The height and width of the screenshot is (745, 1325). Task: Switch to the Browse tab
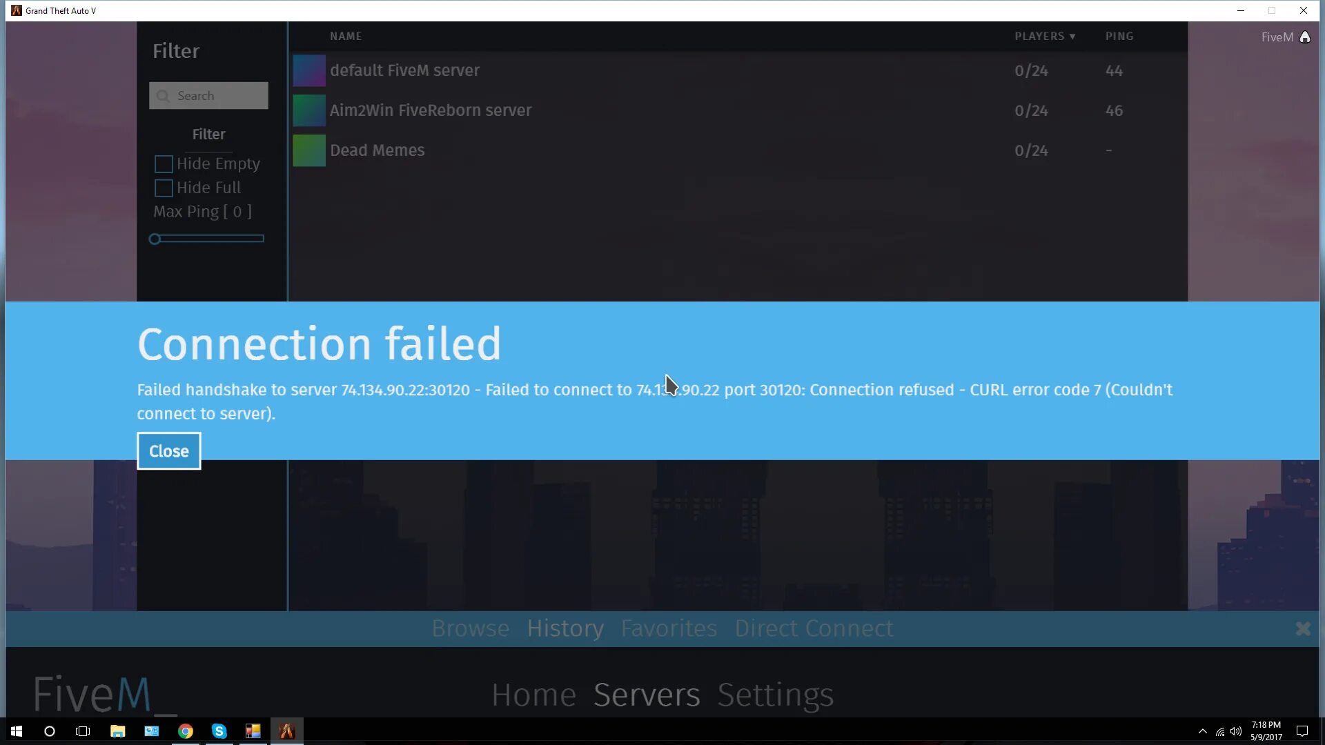469,628
